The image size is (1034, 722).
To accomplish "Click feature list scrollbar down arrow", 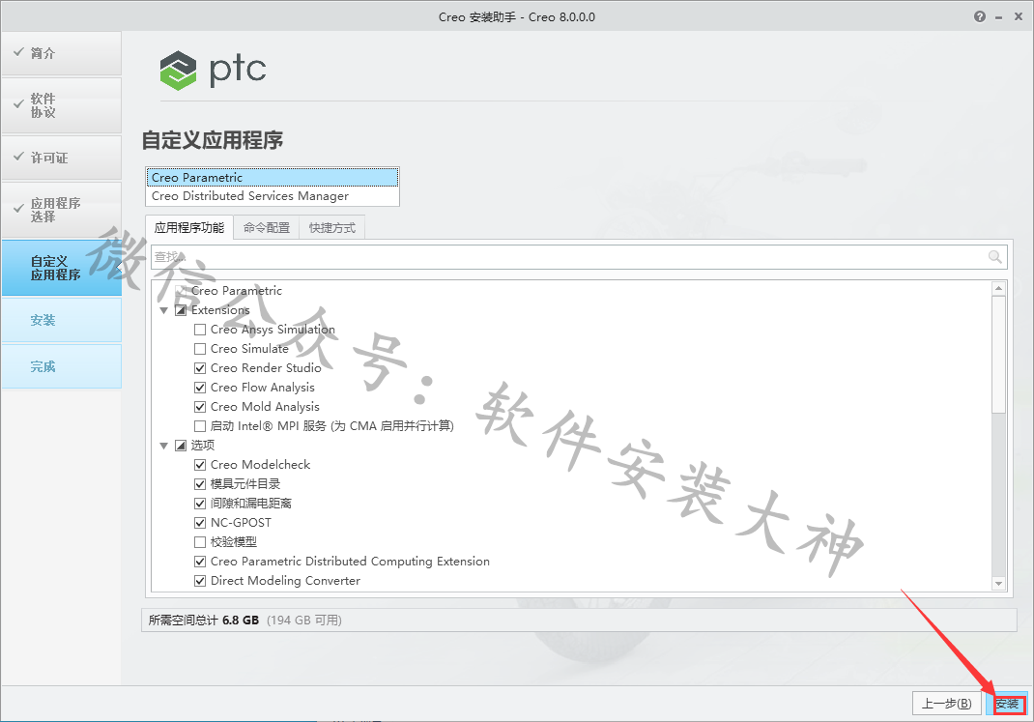I will (x=998, y=584).
